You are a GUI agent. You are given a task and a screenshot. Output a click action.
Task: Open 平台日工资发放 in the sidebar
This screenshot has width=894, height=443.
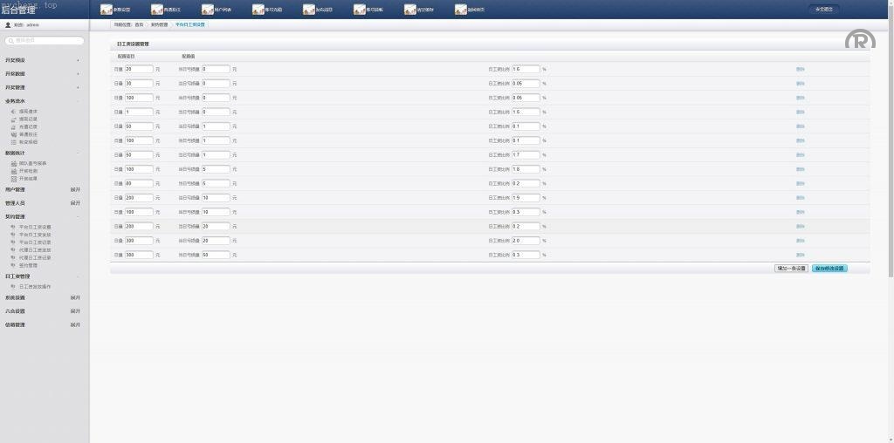[13, 234]
